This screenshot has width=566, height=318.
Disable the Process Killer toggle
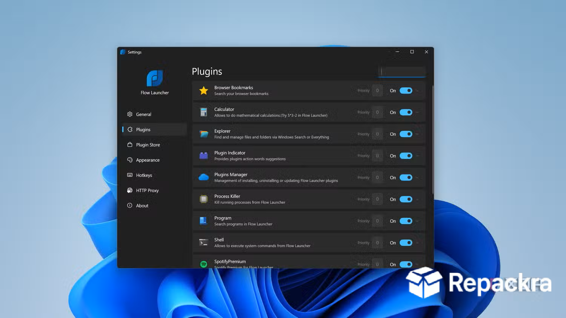coord(406,199)
